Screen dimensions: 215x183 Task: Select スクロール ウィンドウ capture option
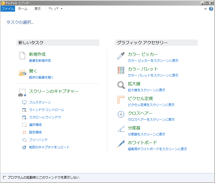(45, 117)
